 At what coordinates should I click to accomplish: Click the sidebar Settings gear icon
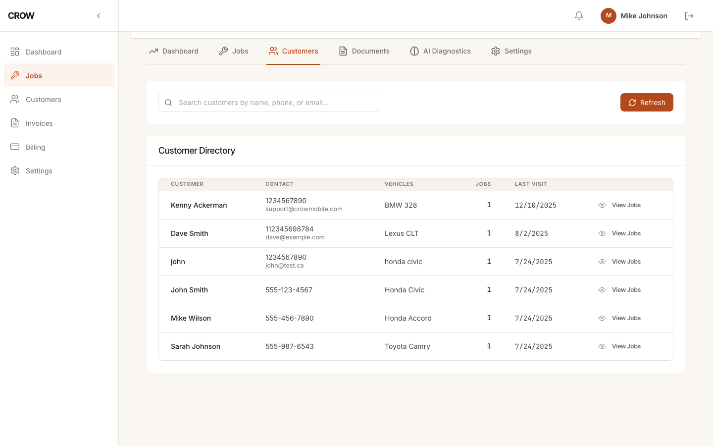click(15, 170)
